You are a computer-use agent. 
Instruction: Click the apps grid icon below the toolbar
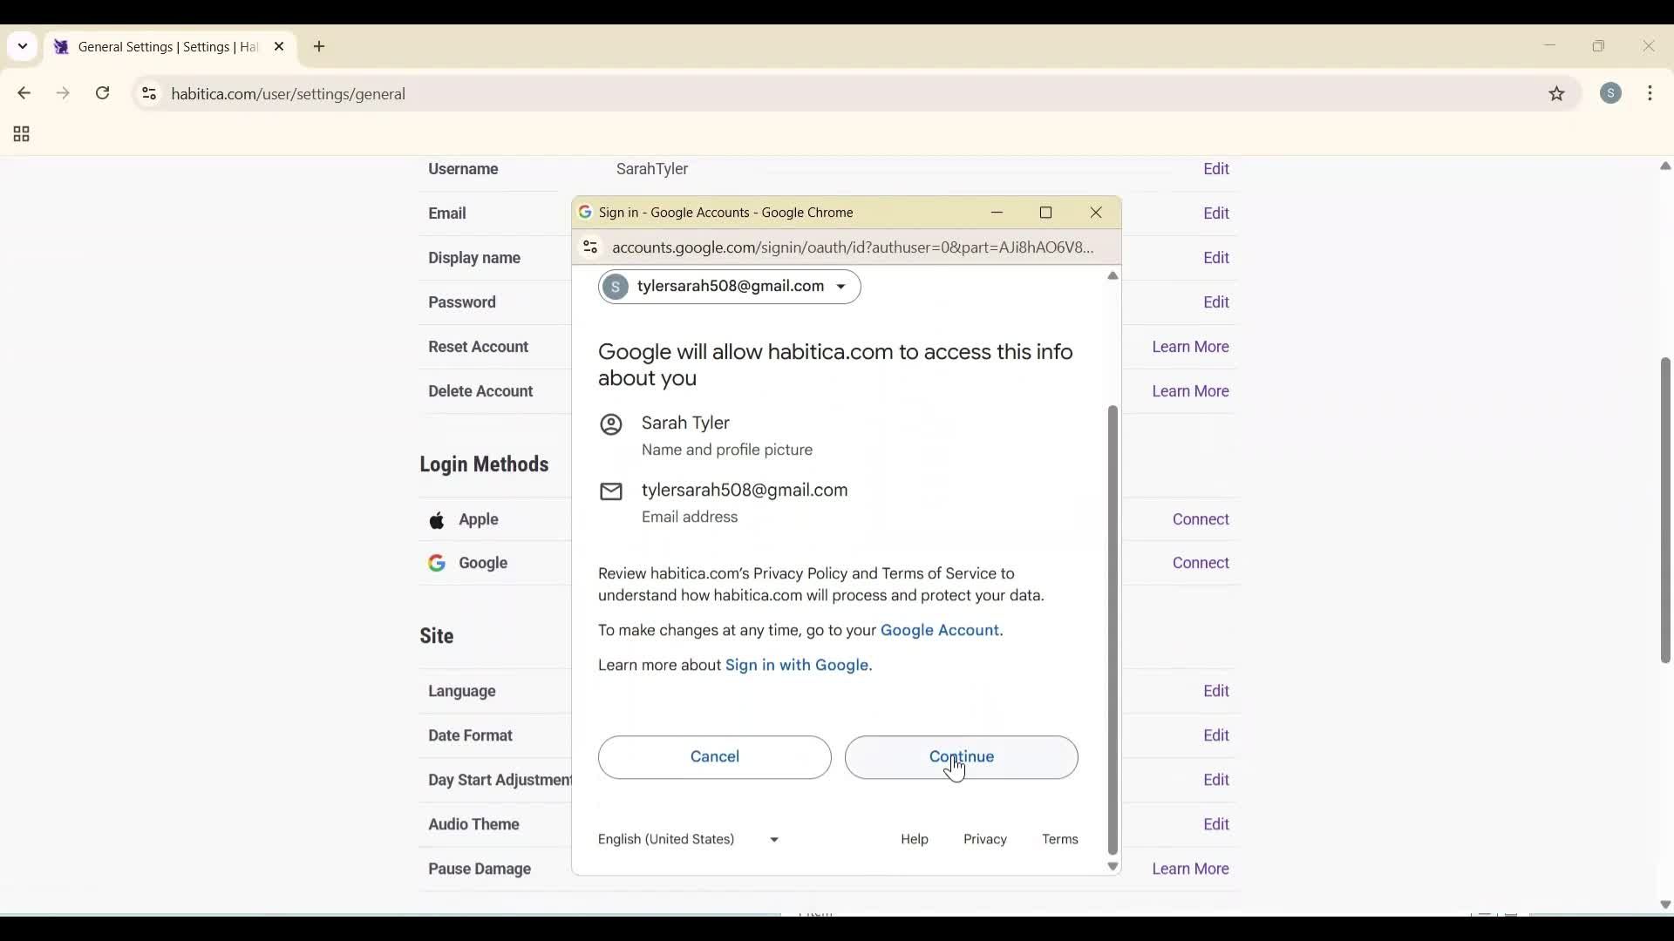(19, 134)
